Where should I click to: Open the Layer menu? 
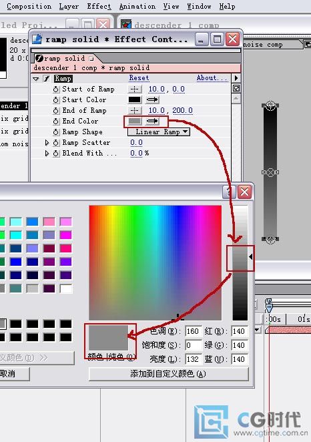click(69, 6)
